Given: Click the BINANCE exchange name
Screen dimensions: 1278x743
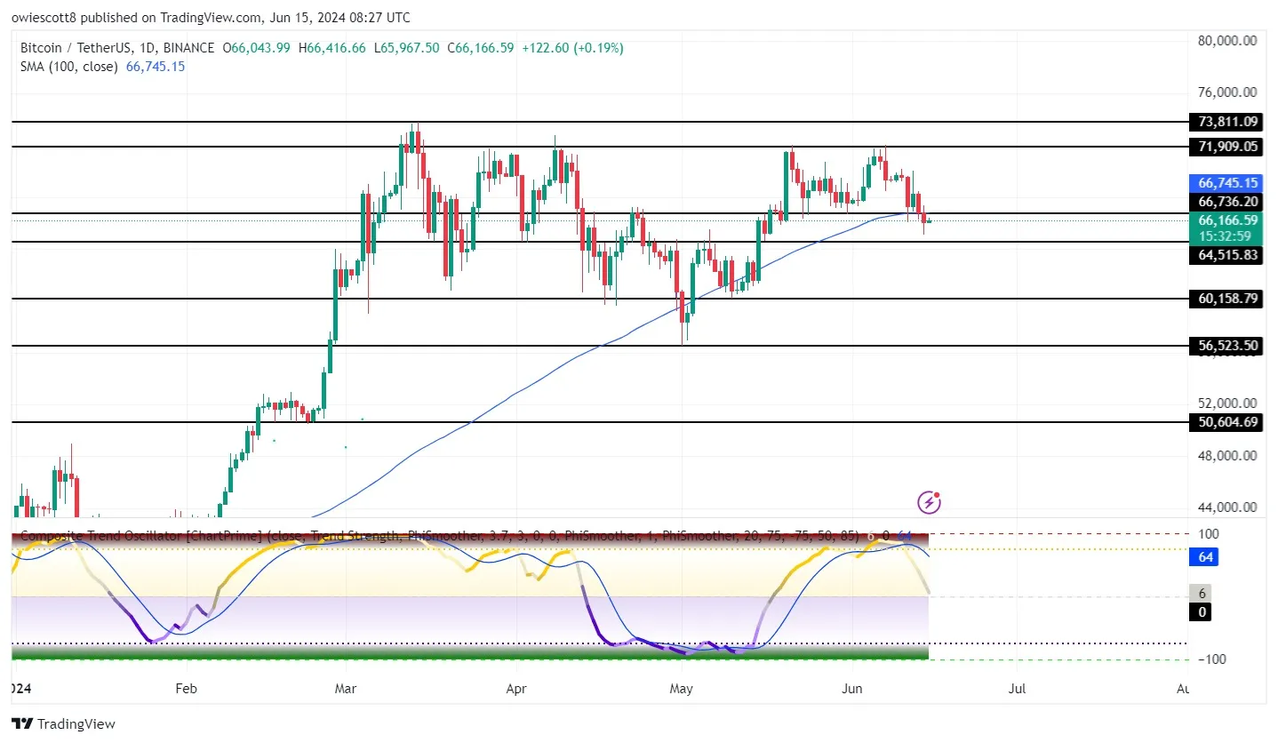Looking at the screenshot, I should (189, 47).
